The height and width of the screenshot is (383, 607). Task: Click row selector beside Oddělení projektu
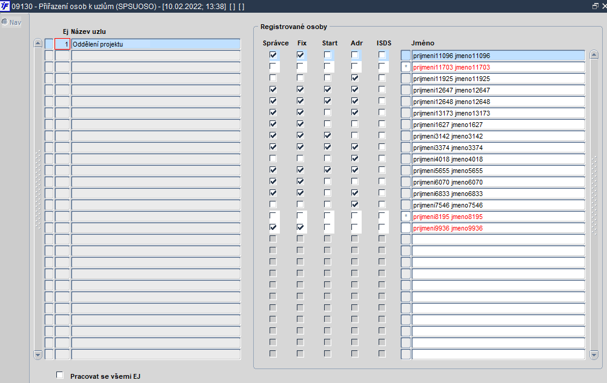pyautogui.click(x=49, y=44)
